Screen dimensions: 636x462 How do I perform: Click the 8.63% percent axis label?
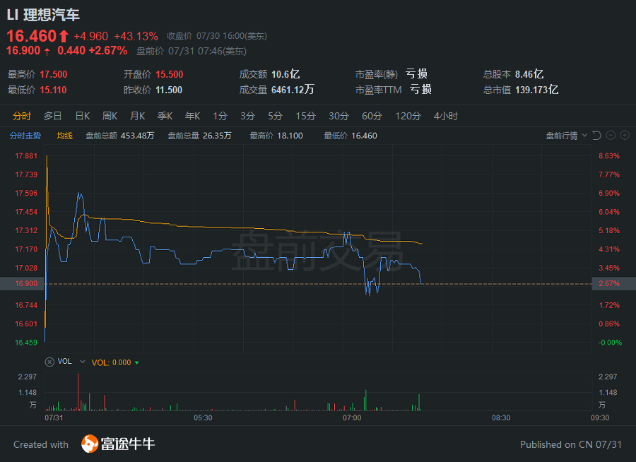tap(609, 155)
